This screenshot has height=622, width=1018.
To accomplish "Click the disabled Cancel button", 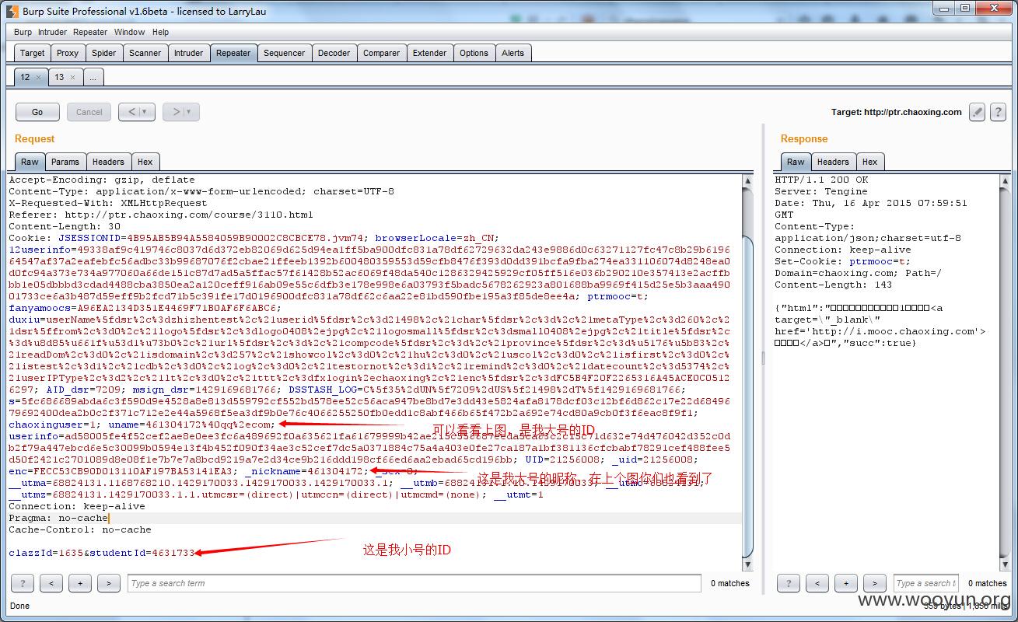I will 89,112.
